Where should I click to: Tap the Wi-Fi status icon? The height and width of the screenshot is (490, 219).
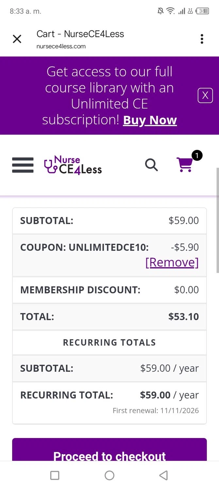[170, 11]
